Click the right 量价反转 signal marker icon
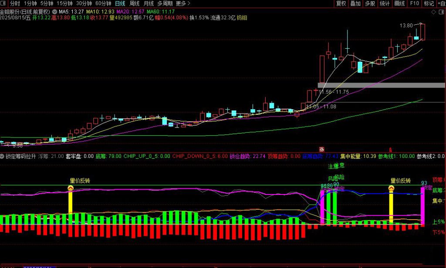Viewport: 446px width, 268px height. (x=391, y=188)
